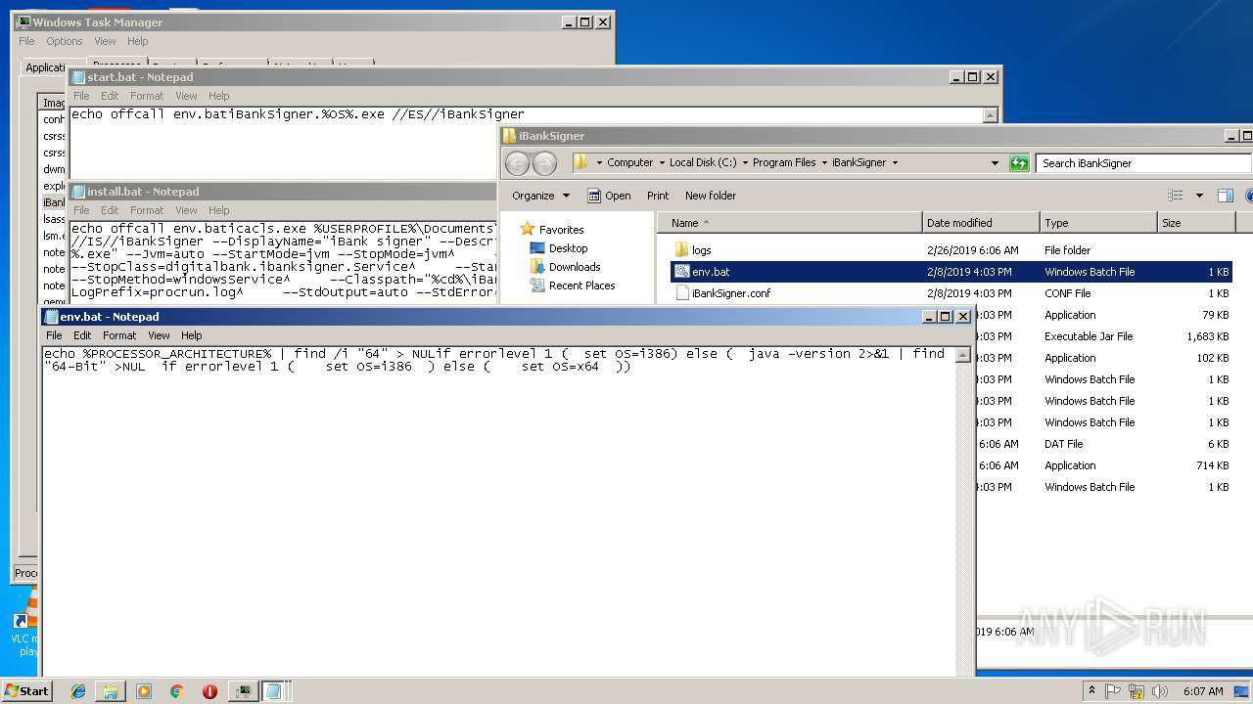The height and width of the screenshot is (704, 1253).
Task: Click the Windows Start button
Action: 27,690
